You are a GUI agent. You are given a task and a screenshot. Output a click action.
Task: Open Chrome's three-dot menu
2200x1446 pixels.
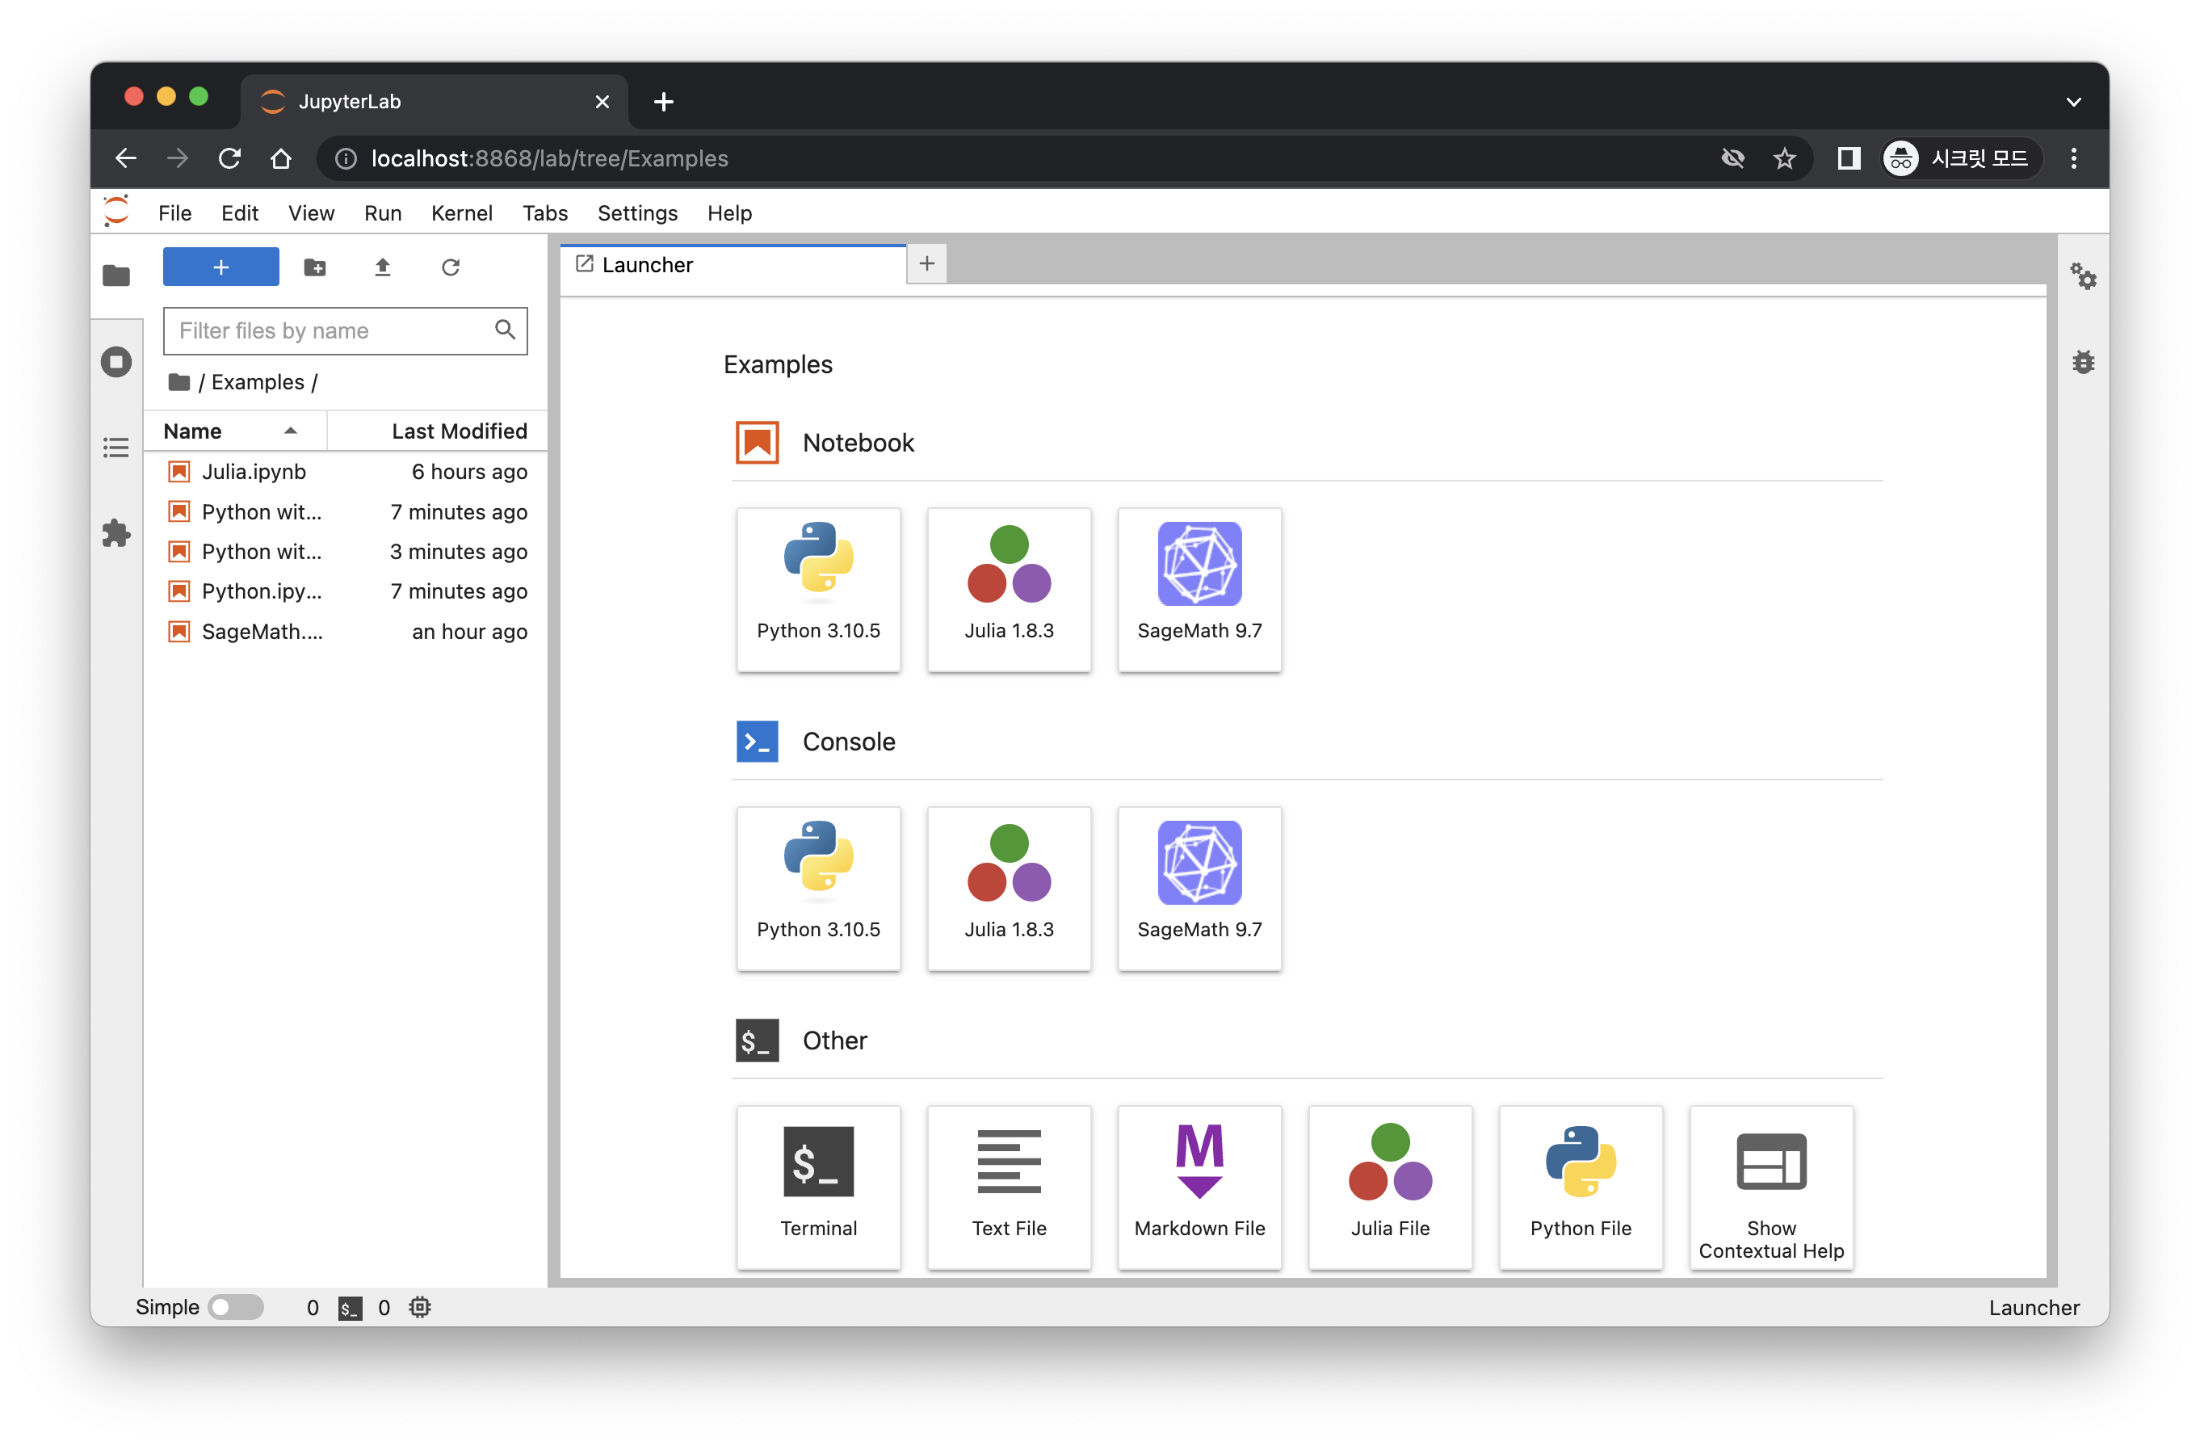point(2073,158)
